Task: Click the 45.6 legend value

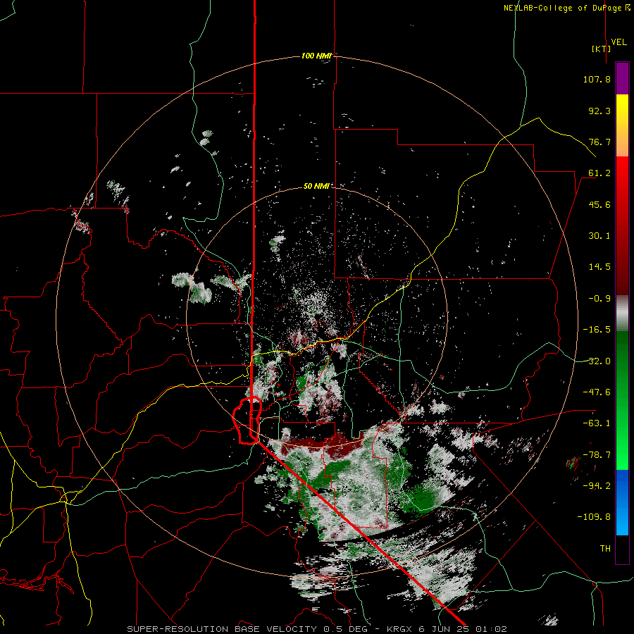Action: [x=599, y=204]
